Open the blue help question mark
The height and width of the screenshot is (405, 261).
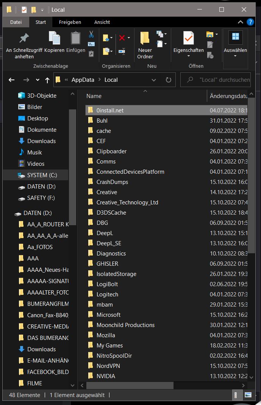point(250,22)
